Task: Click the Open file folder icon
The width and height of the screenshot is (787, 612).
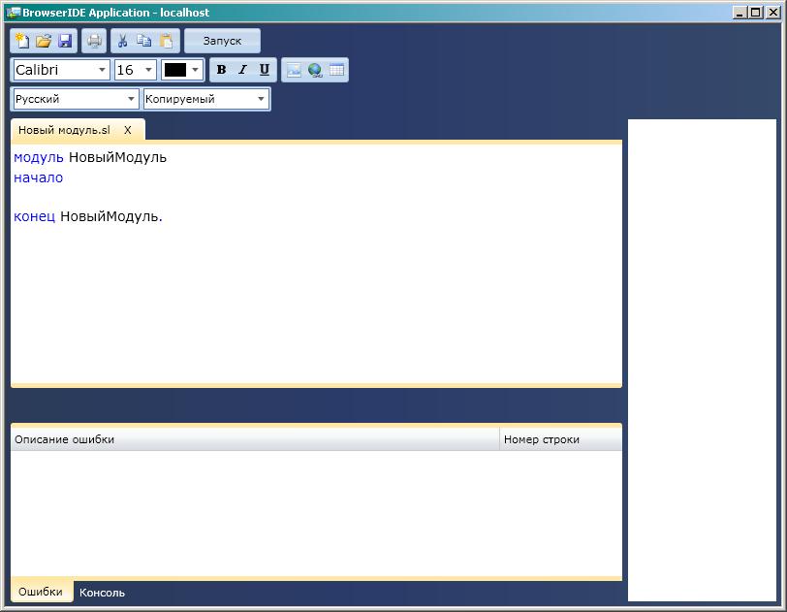Action: pos(44,41)
